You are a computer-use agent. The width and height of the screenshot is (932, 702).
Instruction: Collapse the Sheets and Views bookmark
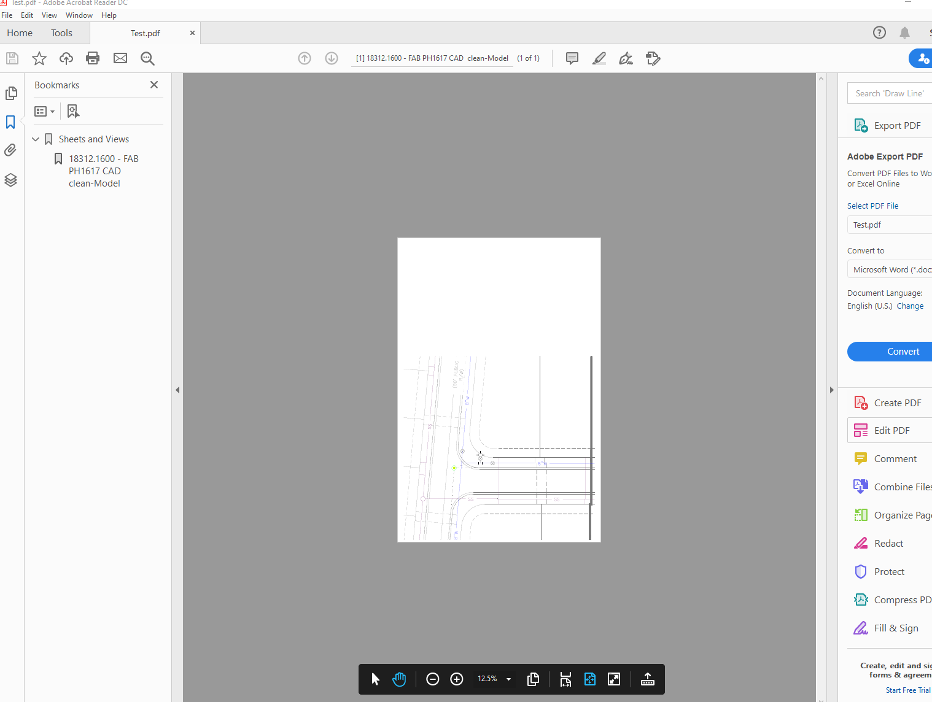tap(36, 139)
